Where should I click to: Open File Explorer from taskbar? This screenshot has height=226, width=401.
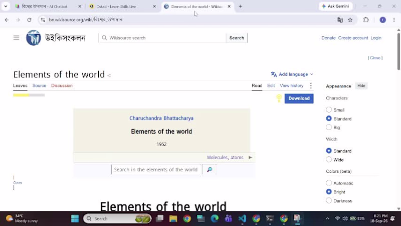(x=173, y=218)
